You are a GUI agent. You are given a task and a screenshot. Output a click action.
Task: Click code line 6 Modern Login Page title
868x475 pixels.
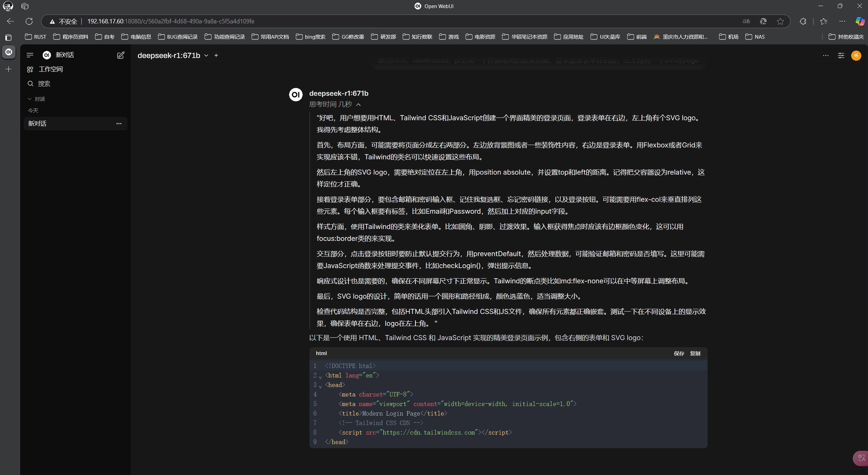[393, 413]
